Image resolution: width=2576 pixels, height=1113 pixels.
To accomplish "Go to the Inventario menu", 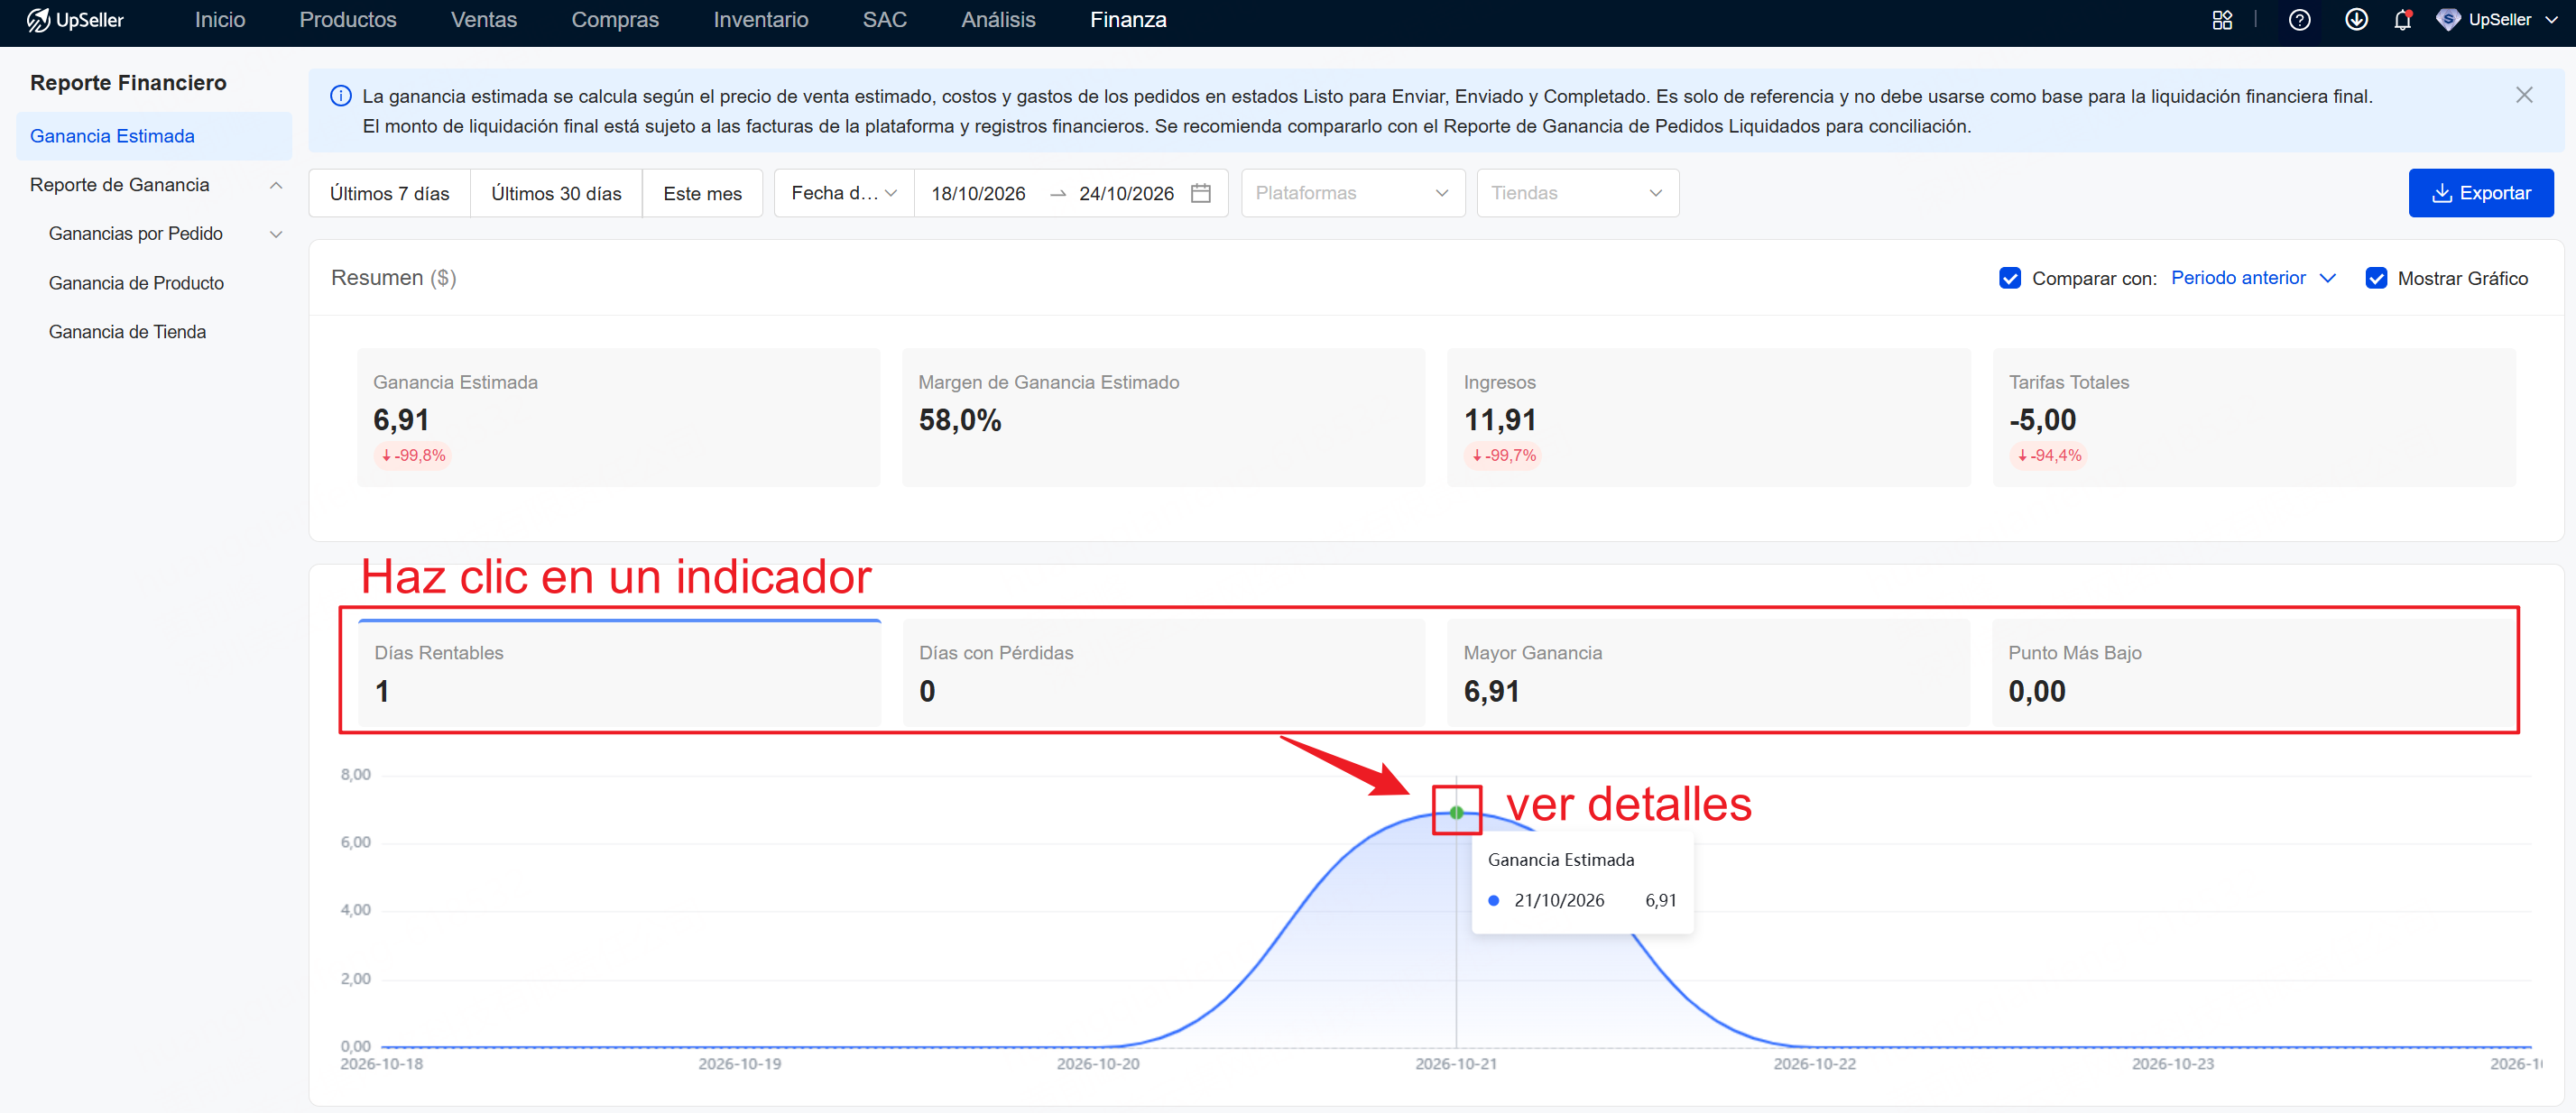I will pyautogui.click(x=760, y=20).
